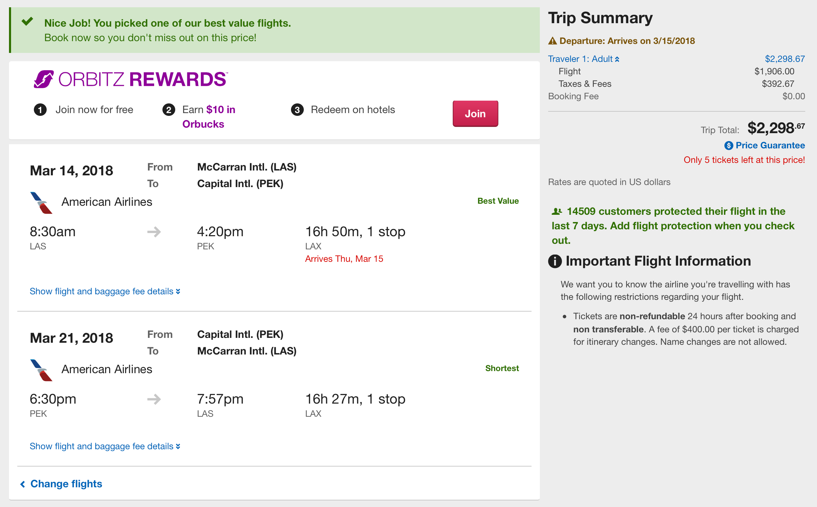Image resolution: width=817 pixels, height=507 pixels.
Task: Click the Orbitz Rewards logo icon
Action: pyautogui.click(x=44, y=79)
